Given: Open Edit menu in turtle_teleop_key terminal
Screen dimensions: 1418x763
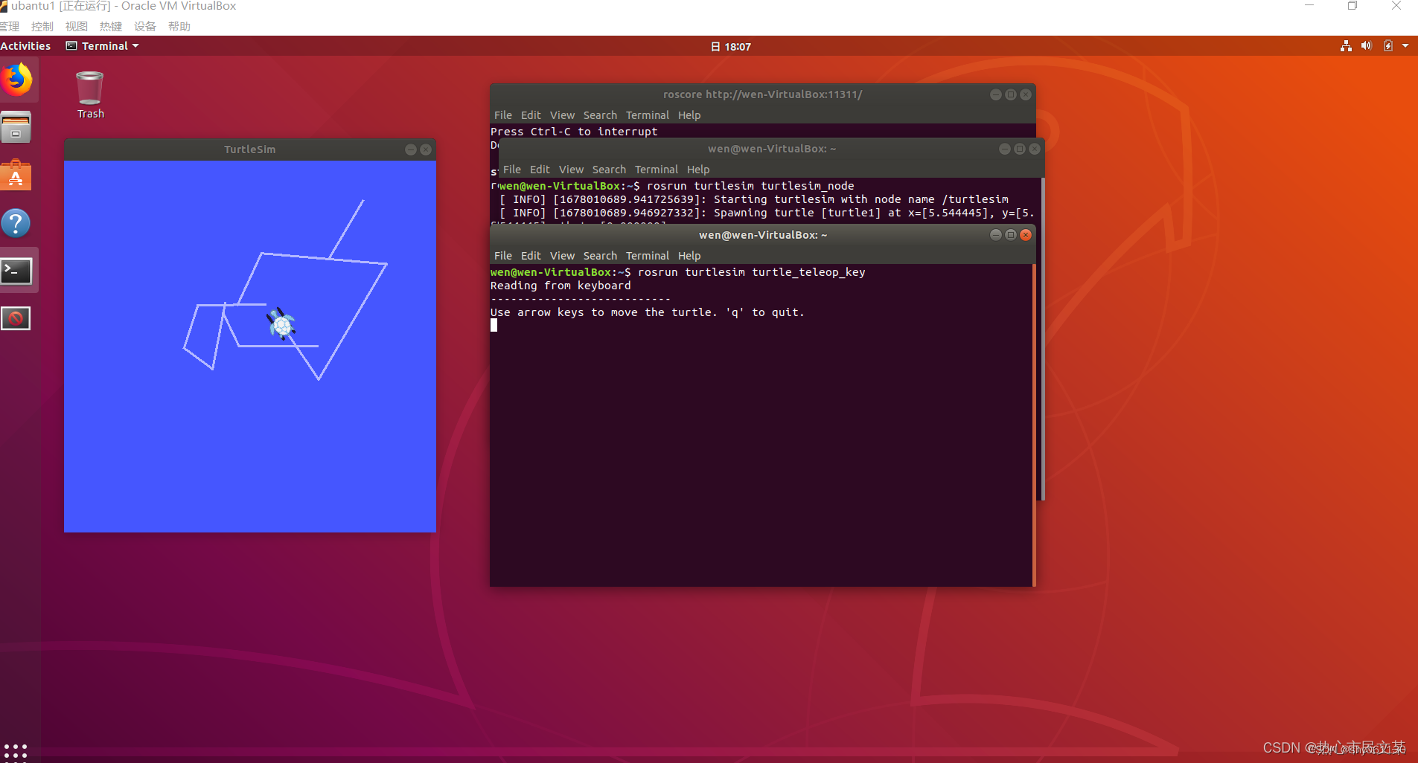Looking at the screenshot, I should click(x=531, y=256).
